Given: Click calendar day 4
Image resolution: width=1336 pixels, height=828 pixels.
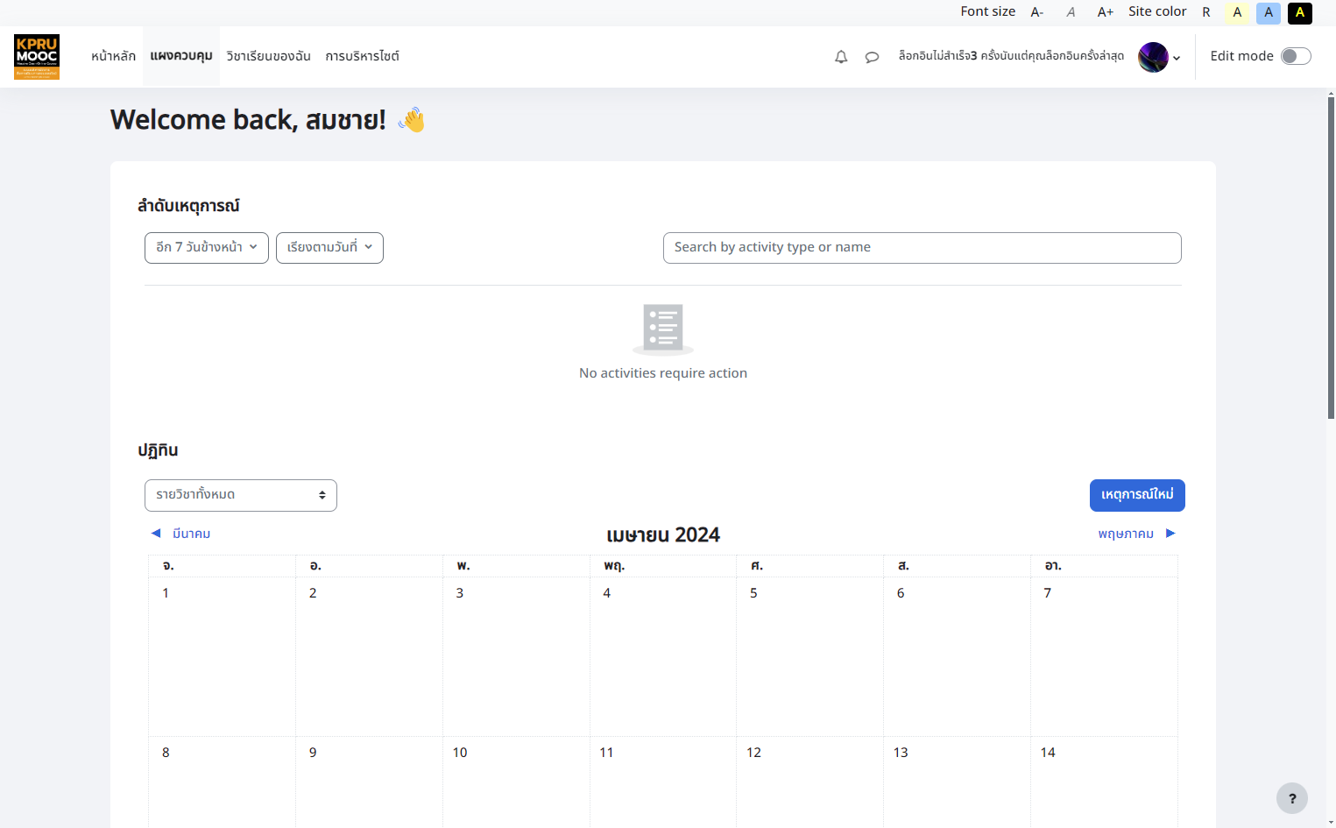Looking at the screenshot, I should 606,593.
